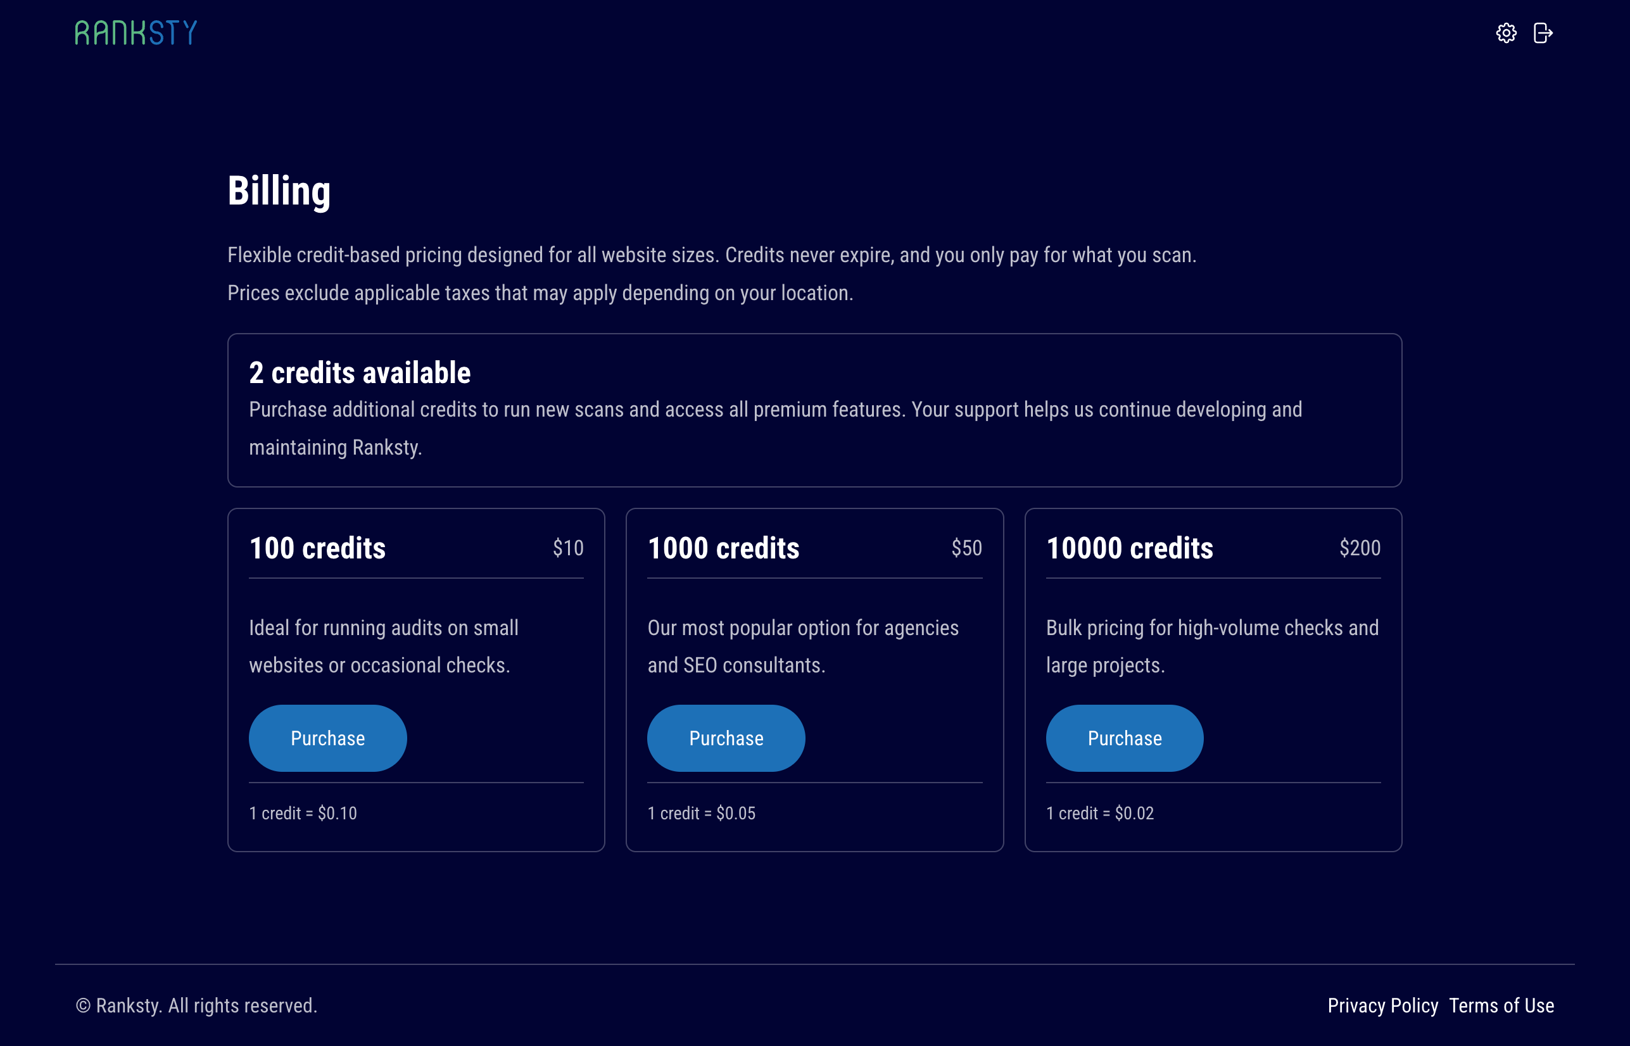Click the "2 credits available" heading

click(x=360, y=373)
